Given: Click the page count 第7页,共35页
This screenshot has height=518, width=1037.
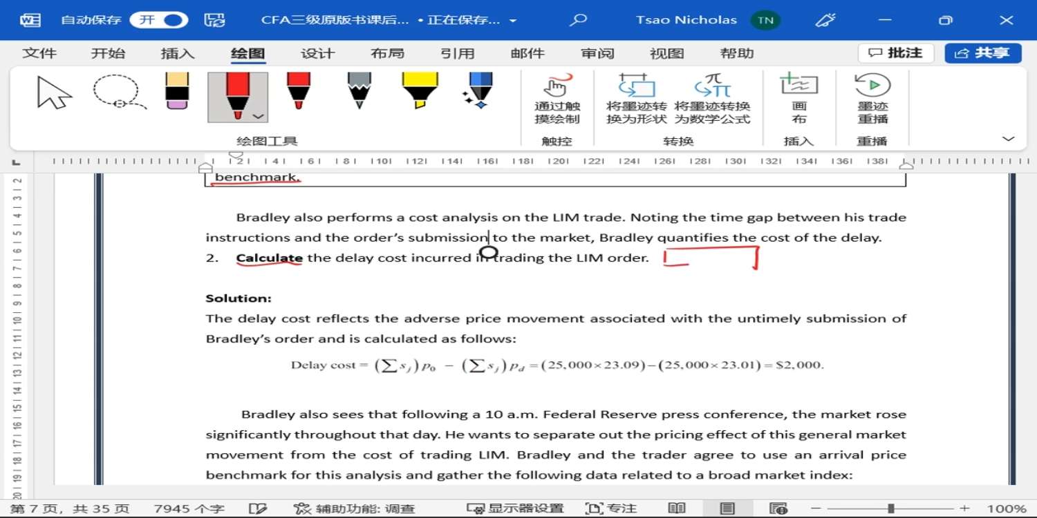Looking at the screenshot, I should coord(71,509).
